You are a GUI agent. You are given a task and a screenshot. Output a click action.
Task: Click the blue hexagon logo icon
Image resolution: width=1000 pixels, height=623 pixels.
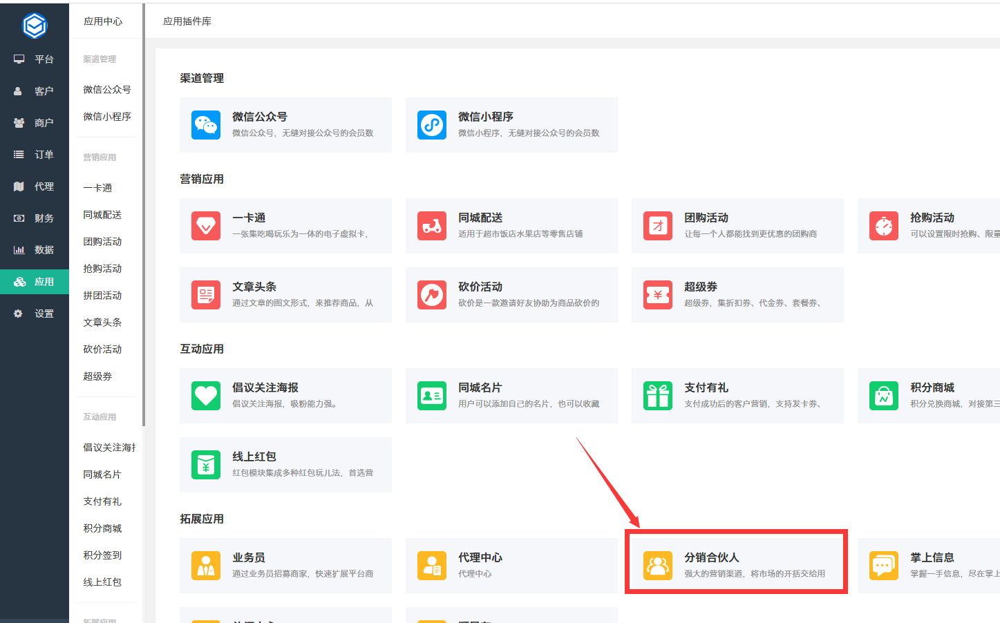click(35, 26)
